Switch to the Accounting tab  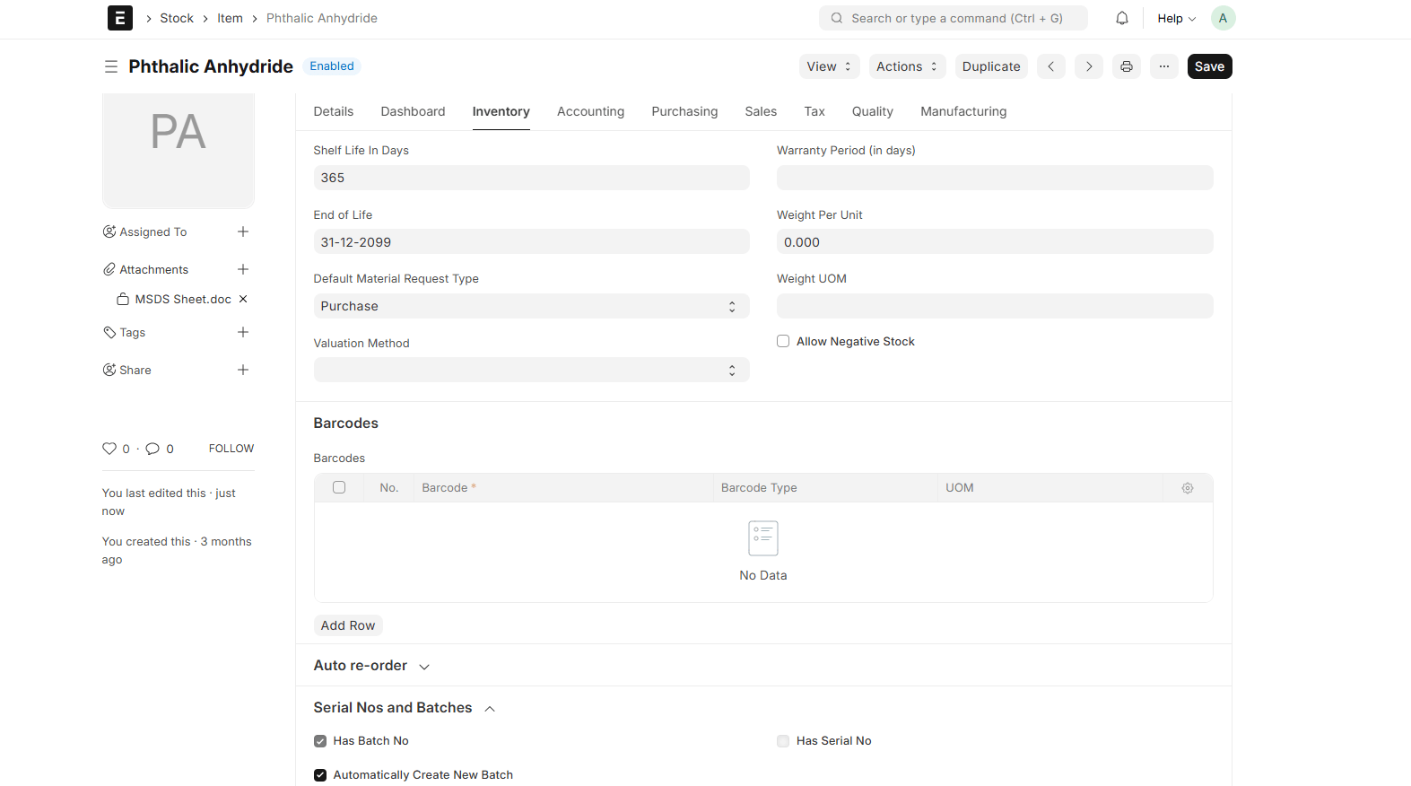[x=590, y=111]
